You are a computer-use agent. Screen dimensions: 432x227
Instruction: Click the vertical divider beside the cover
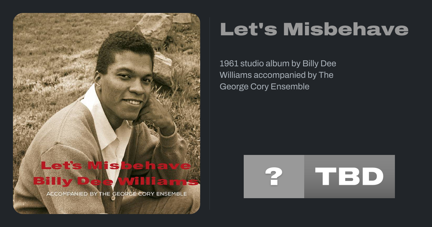pyautogui.click(x=210, y=113)
